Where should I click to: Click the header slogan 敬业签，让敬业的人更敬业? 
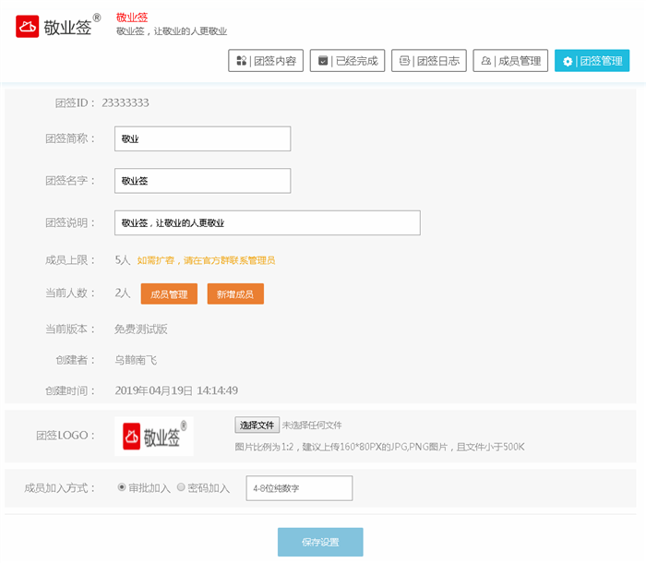coord(172,31)
